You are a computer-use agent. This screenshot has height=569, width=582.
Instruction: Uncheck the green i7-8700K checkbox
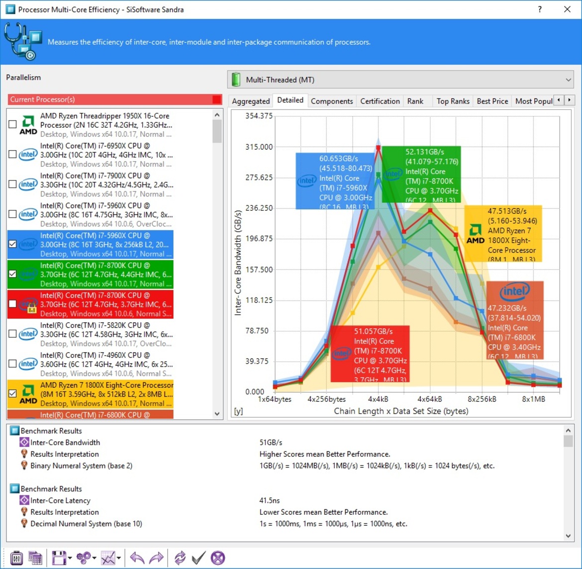[x=12, y=274]
